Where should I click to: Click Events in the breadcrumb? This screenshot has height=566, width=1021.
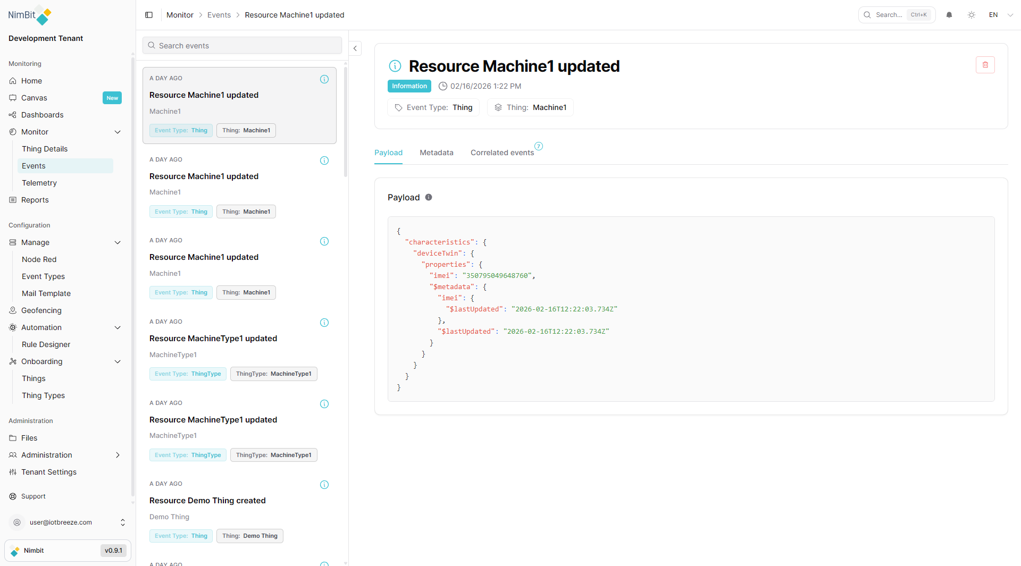click(219, 15)
